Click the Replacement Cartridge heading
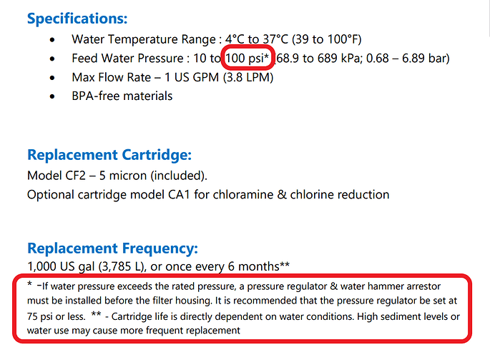This screenshot has width=490, height=357. click(x=109, y=155)
